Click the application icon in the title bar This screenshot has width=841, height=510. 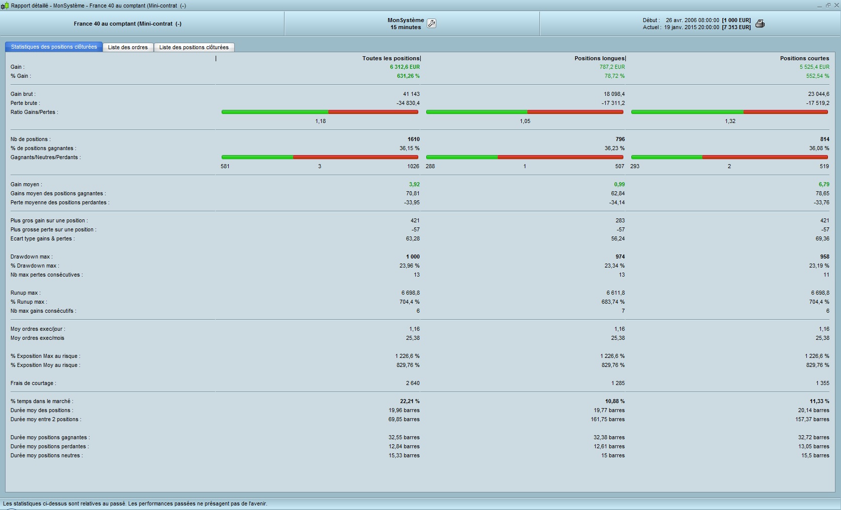click(5, 6)
